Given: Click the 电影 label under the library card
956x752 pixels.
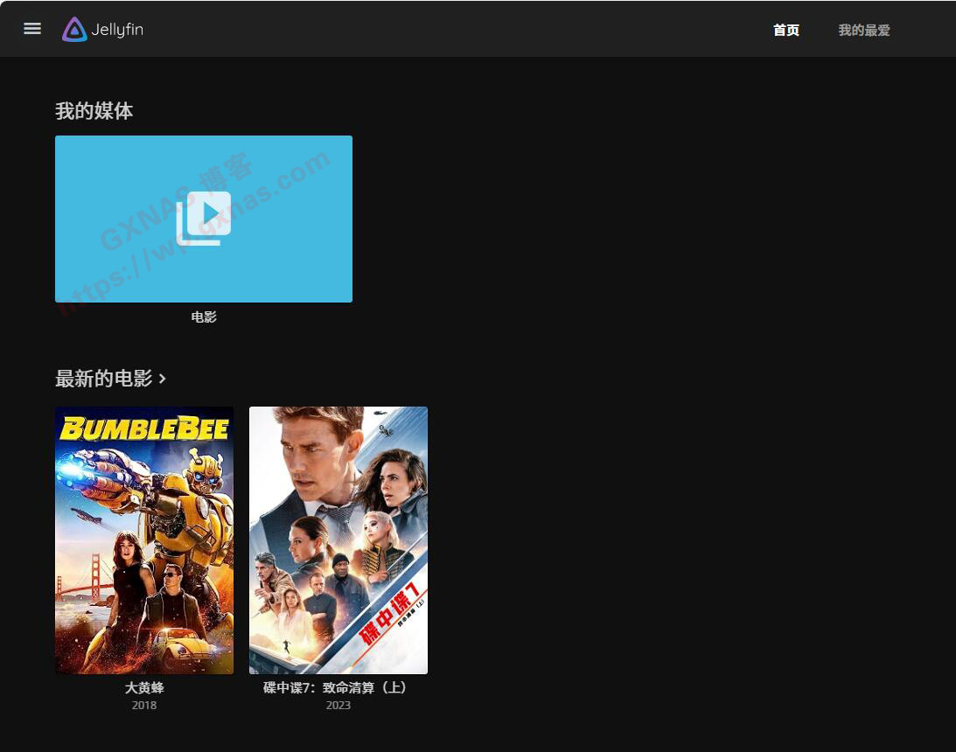Looking at the screenshot, I should pyautogui.click(x=204, y=317).
